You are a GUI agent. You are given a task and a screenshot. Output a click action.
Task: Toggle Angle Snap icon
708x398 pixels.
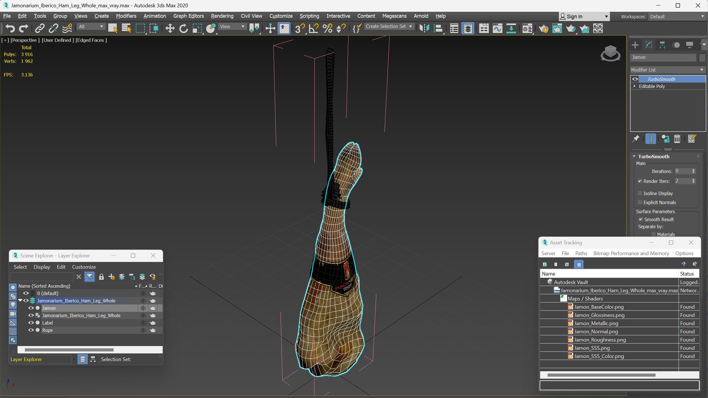pos(314,28)
